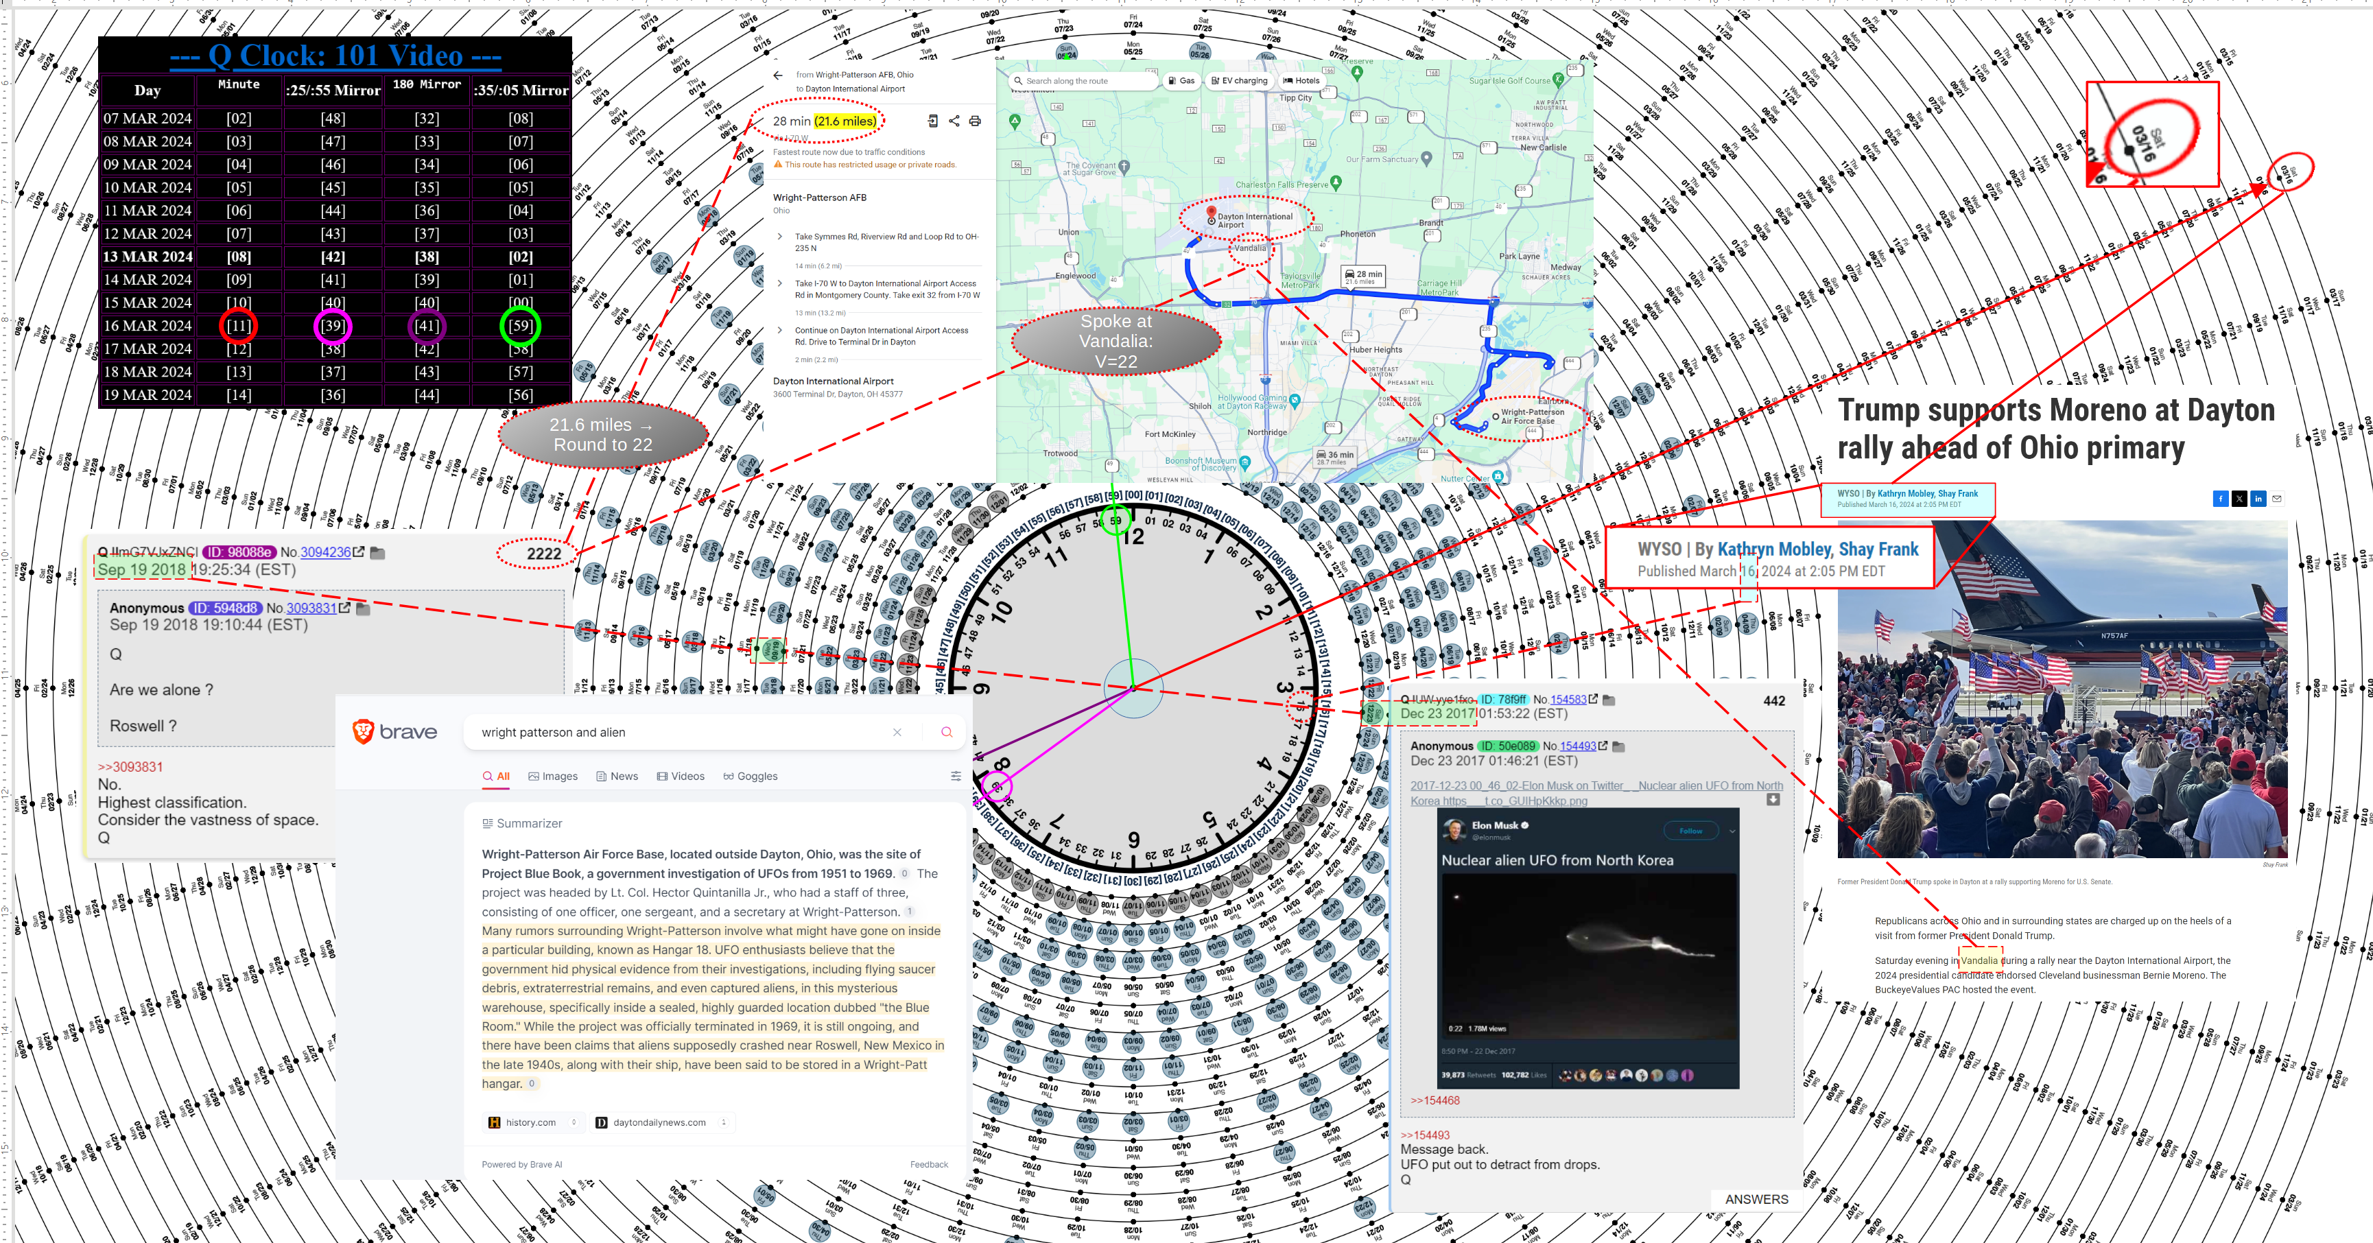Image resolution: width=2373 pixels, height=1243 pixels.
Task: Click the daytondailynews.com source chip
Action: 661,1122
